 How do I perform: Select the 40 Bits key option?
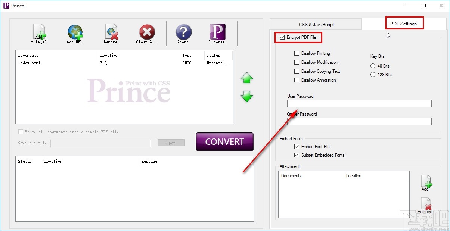[373, 66]
